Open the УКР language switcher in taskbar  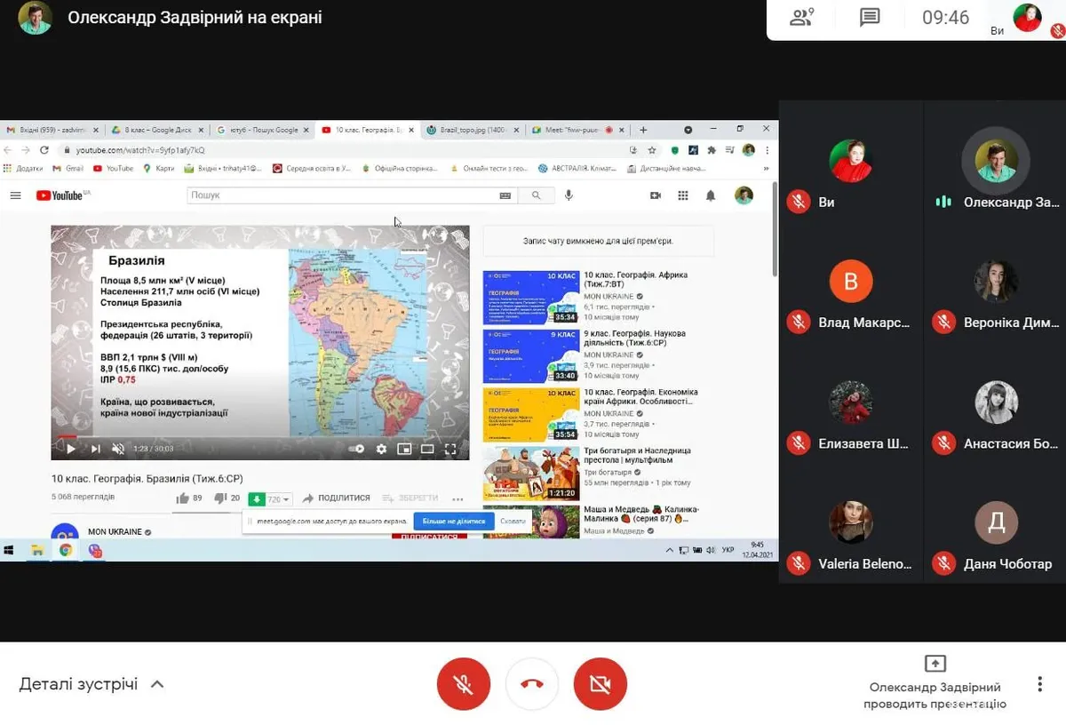[728, 551]
